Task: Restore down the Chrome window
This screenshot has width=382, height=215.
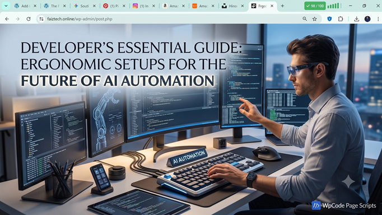Action: (x=364, y=6)
